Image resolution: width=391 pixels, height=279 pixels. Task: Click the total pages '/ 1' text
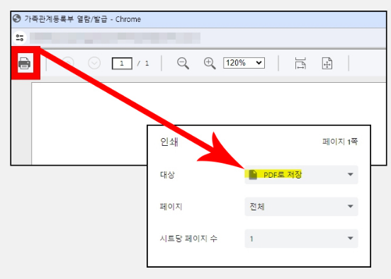[143, 63]
